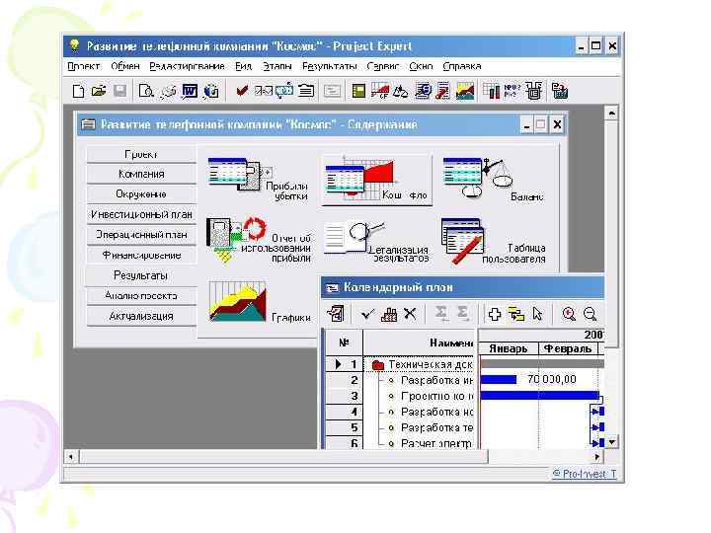Click the NPV toolbar icon
The image size is (711, 533).
pos(512,91)
